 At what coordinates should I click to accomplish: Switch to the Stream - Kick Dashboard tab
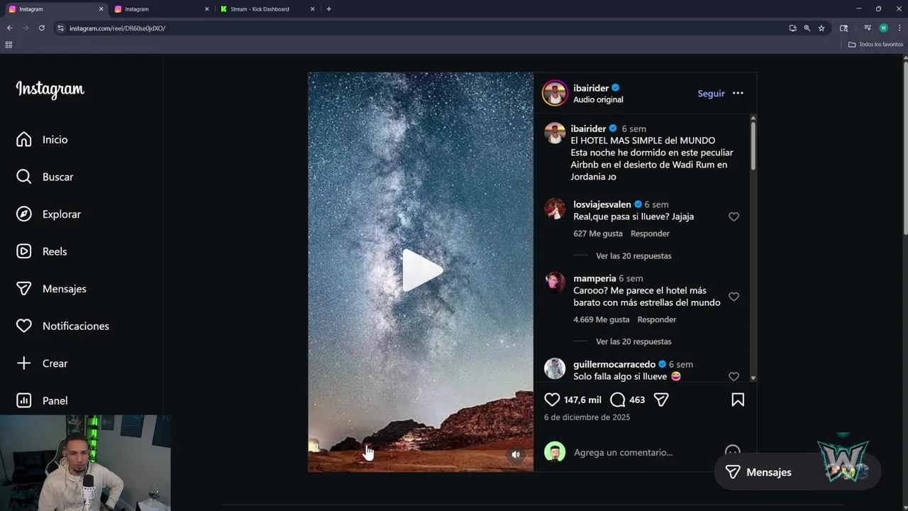click(265, 9)
